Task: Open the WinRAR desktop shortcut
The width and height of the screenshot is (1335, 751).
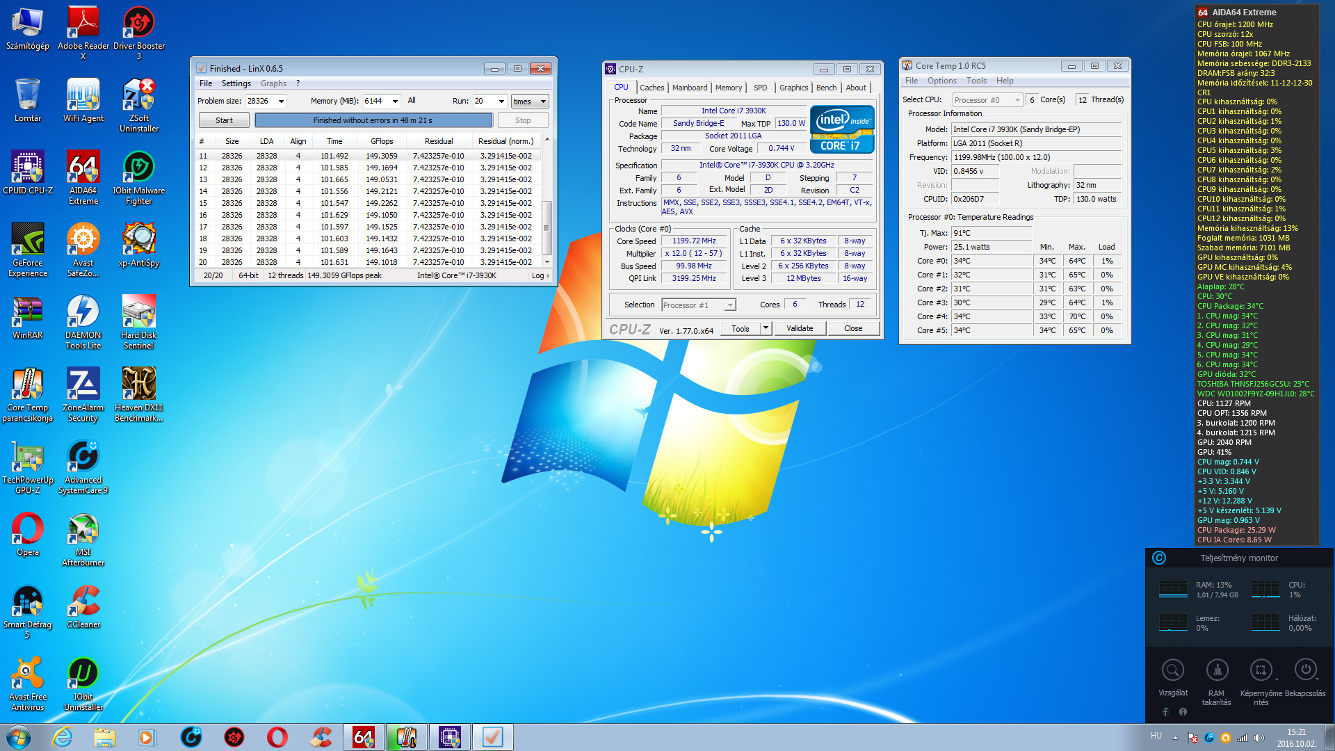Action: pos(28,317)
